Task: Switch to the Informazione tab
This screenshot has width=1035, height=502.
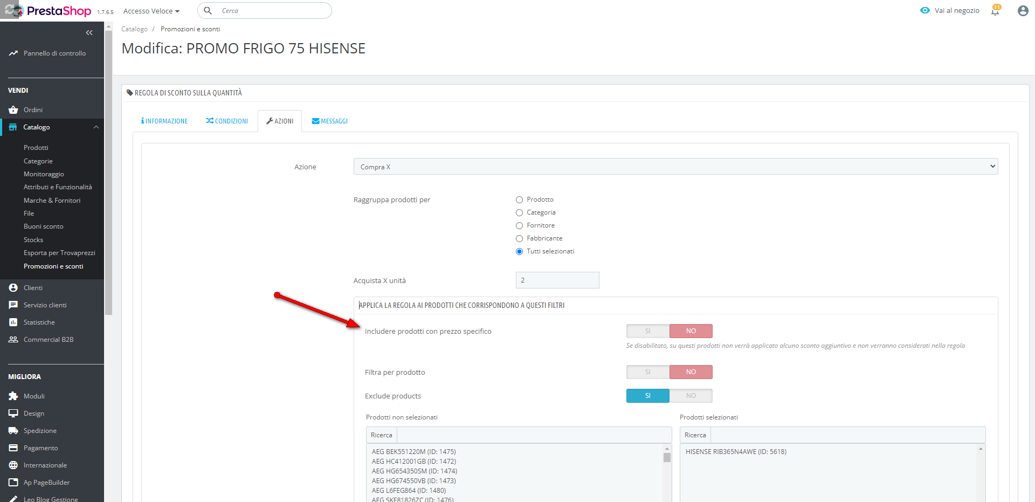Action: 164,121
